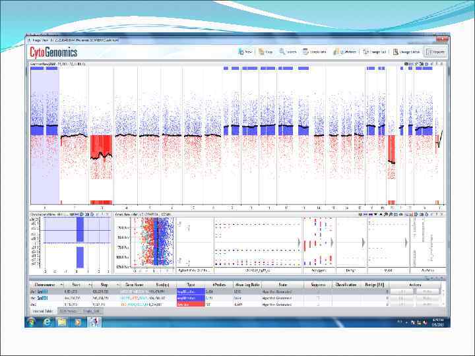Image resolution: width=475 pixels, height=356 pixels.
Task: Toggle Suppress checkbox in chr2 row
Action: [318, 305]
